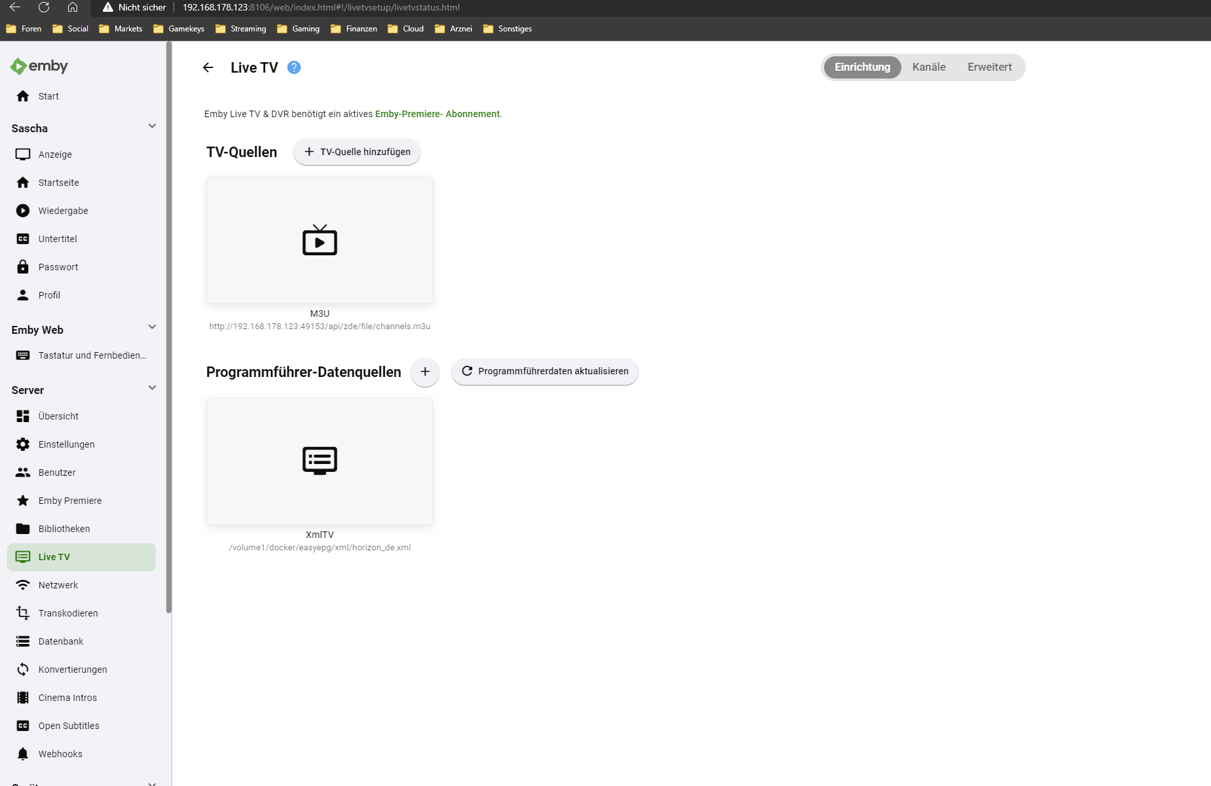Open Gamekeys bookmarks folder
This screenshot has width=1211, height=786.
click(179, 29)
